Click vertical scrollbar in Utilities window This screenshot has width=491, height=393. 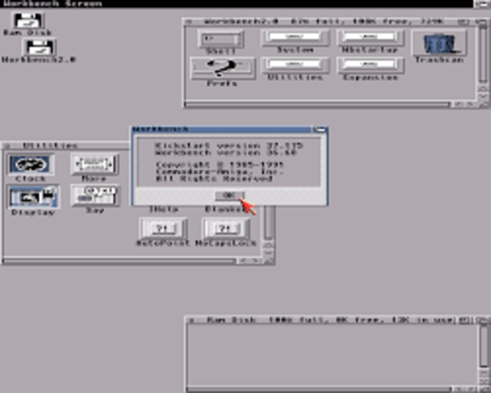pyautogui.click(x=268, y=223)
